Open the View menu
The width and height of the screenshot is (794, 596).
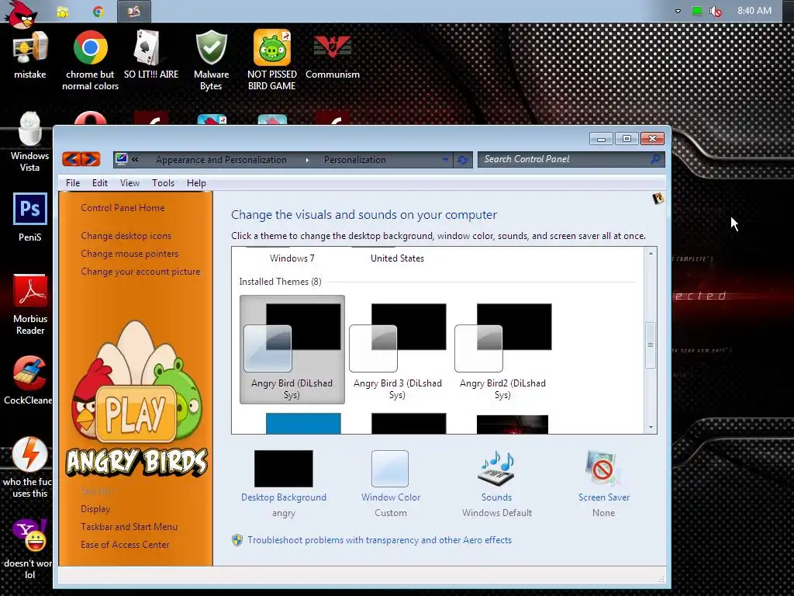[x=129, y=183]
